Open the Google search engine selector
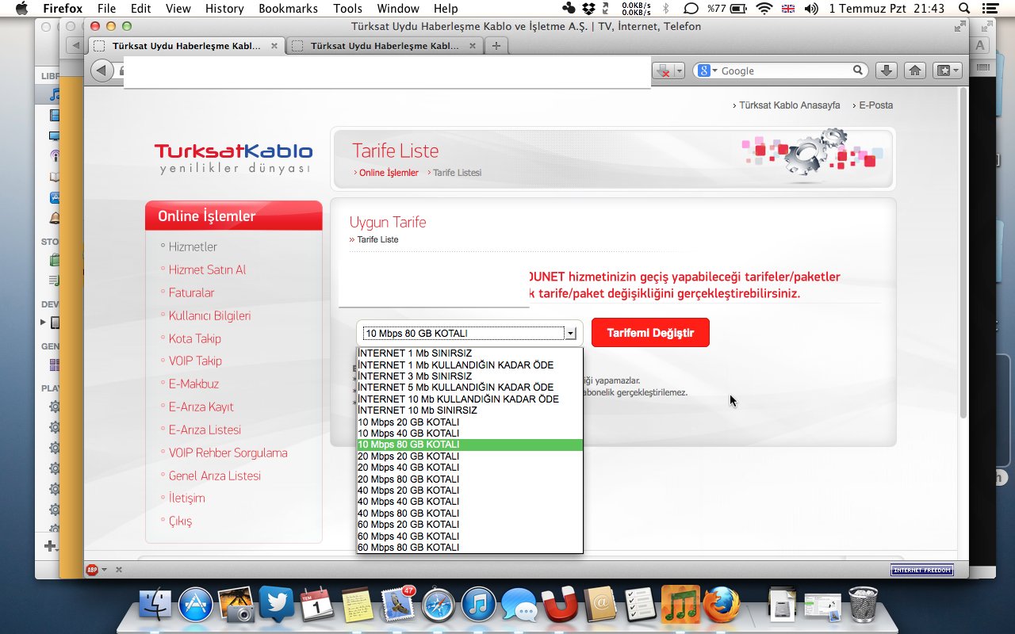The width and height of the screenshot is (1015, 634). [707, 71]
